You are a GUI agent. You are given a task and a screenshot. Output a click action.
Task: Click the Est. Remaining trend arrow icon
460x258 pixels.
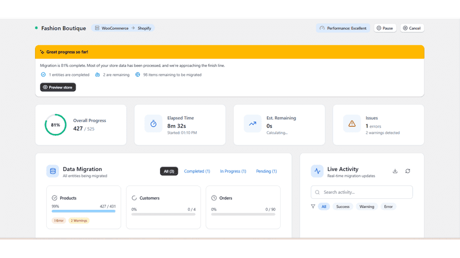[x=253, y=123]
